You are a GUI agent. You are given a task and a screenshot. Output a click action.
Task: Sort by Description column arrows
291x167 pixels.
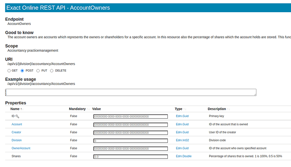(228, 109)
